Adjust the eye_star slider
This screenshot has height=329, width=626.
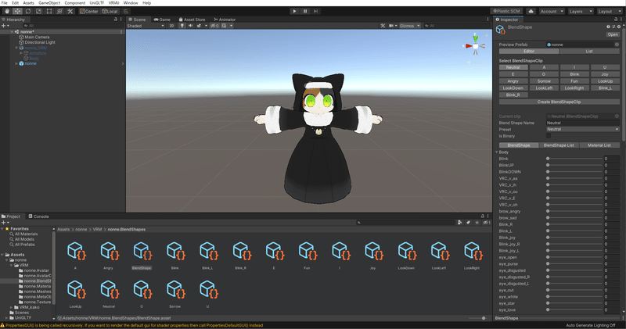[574, 303]
